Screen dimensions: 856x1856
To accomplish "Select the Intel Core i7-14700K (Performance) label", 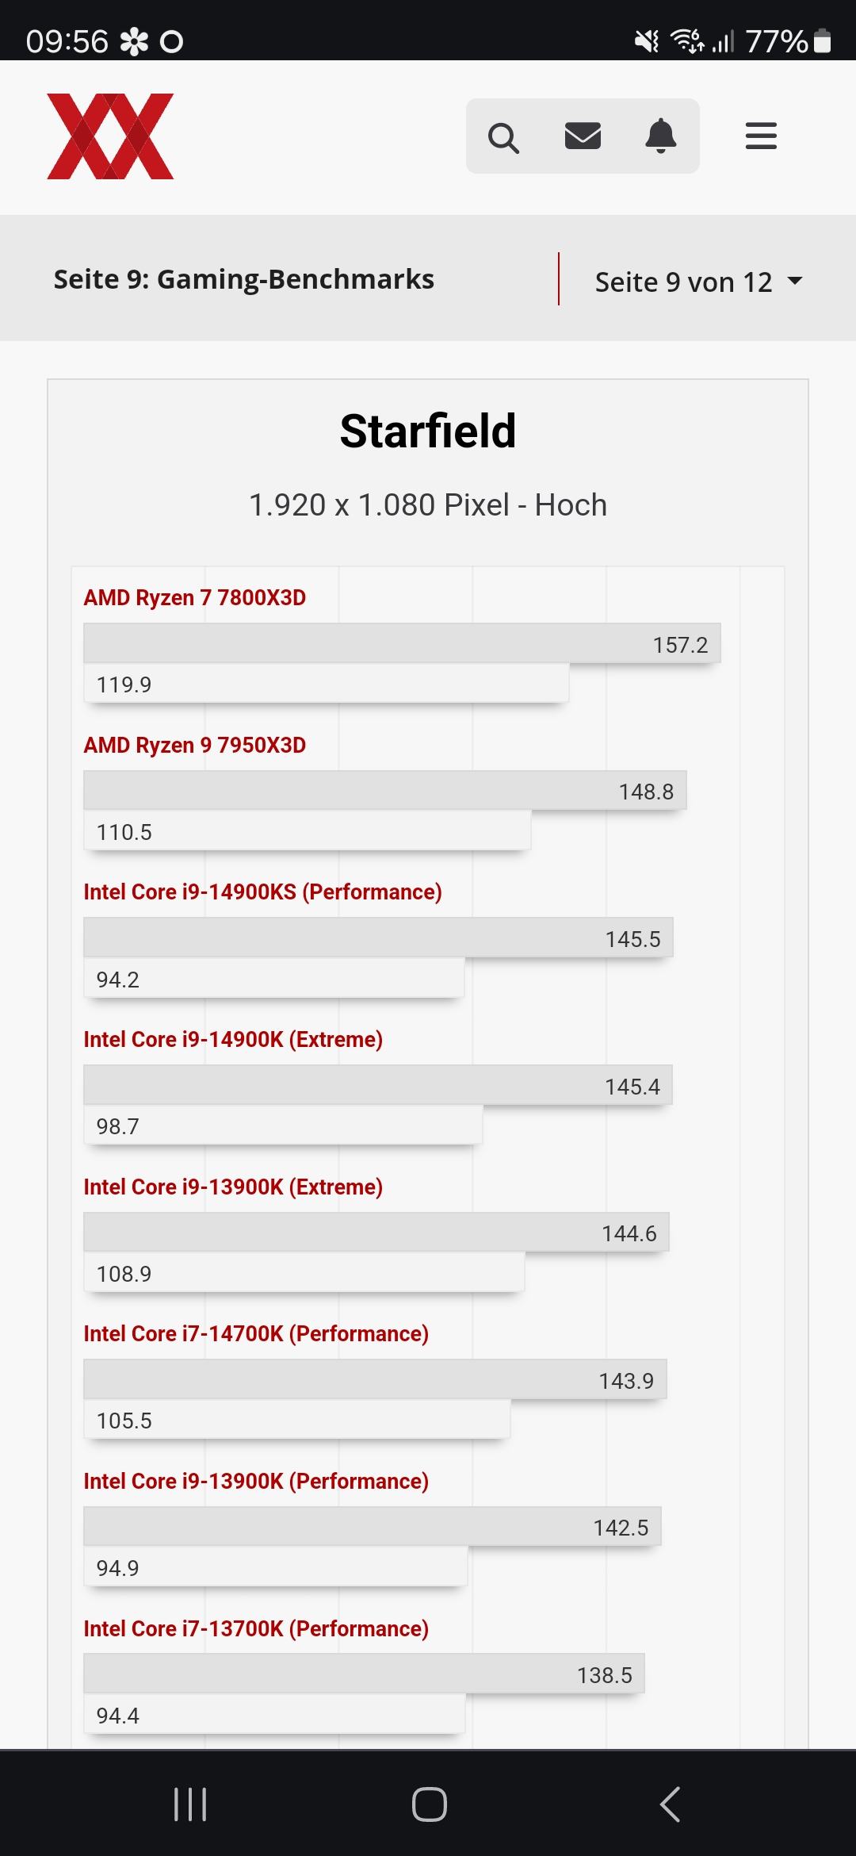I will (x=256, y=1333).
